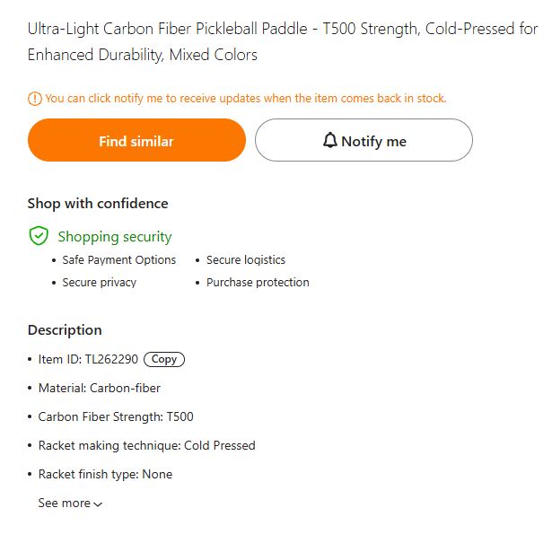Click the bell icon on Notify me

click(330, 141)
